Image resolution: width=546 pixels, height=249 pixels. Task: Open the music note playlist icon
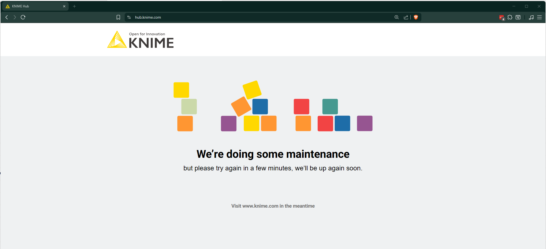[x=531, y=17]
